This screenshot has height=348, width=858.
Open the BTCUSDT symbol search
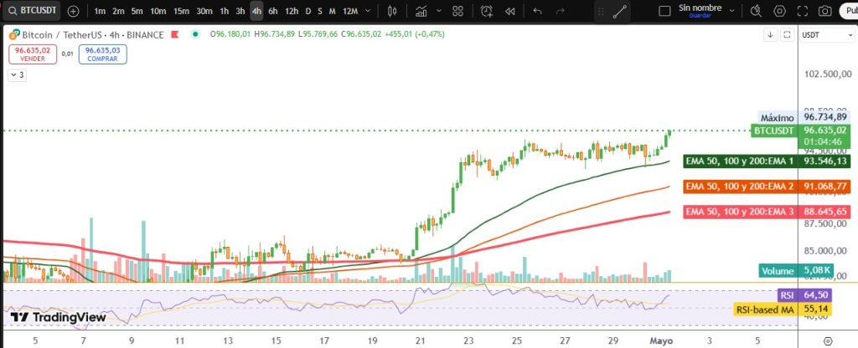(32, 10)
